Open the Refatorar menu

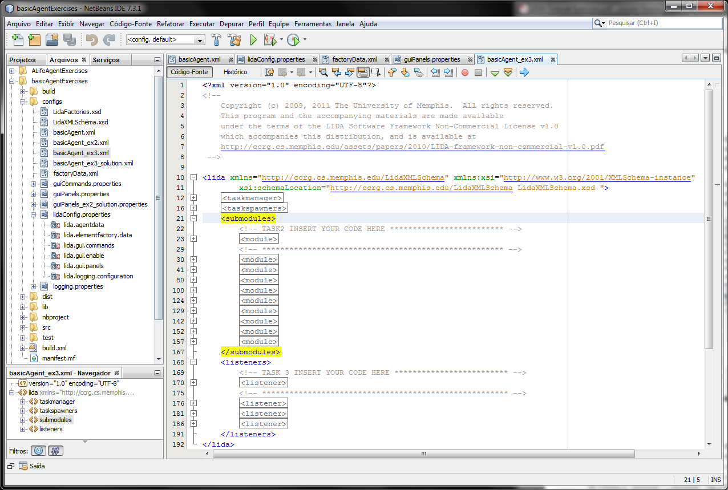pos(171,24)
